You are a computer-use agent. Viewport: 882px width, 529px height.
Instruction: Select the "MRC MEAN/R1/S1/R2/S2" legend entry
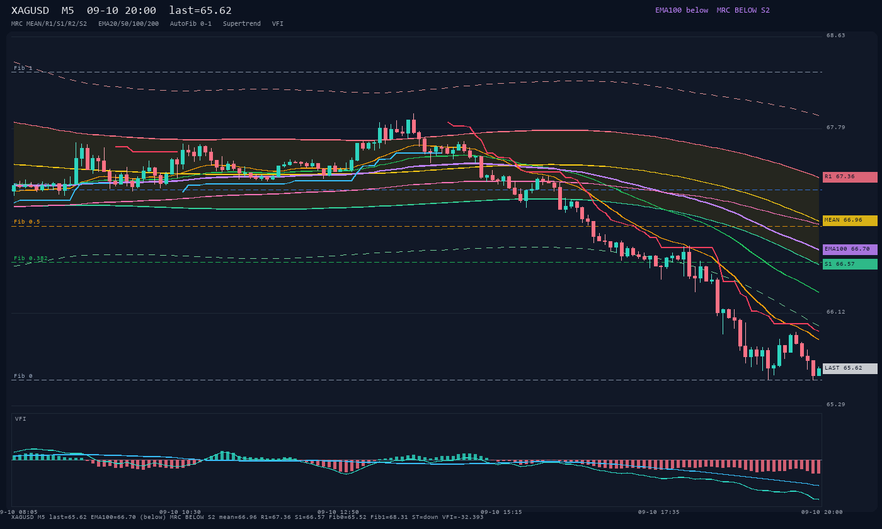click(49, 24)
